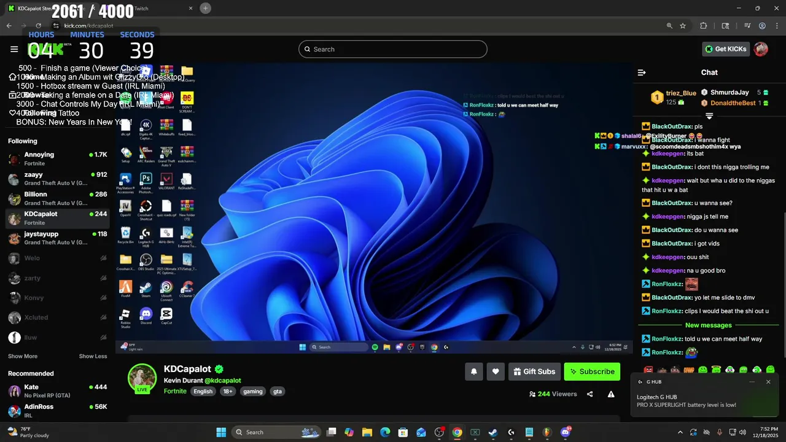Viewport: 786px width, 442px height.
Task: Click the gta tag
Action: (x=278, y=391)
